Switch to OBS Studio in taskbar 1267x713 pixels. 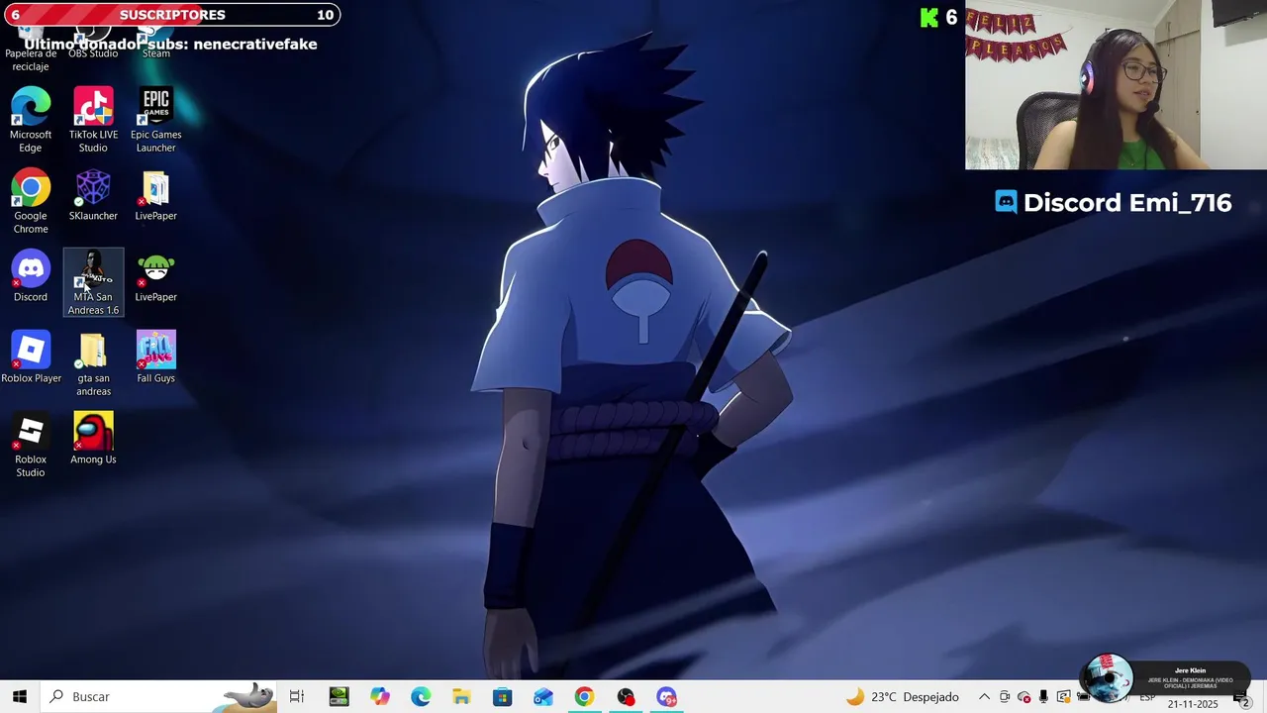pos(626,696)
